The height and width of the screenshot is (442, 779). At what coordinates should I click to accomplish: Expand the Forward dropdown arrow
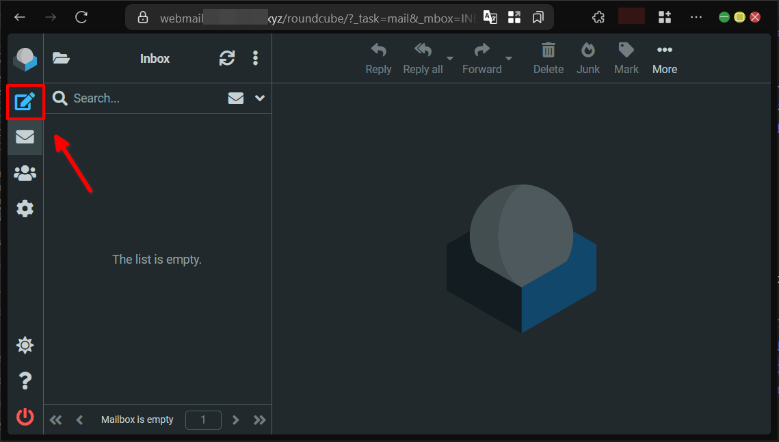(509, 58)
